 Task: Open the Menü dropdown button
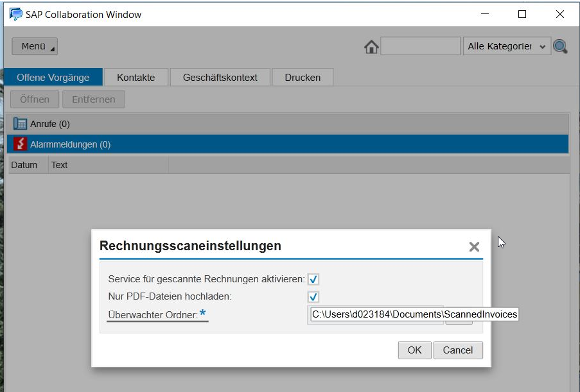pos(35,46)
